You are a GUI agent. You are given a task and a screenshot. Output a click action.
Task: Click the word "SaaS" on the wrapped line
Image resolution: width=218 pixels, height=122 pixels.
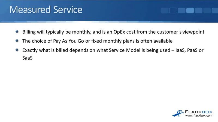[27, 58]
